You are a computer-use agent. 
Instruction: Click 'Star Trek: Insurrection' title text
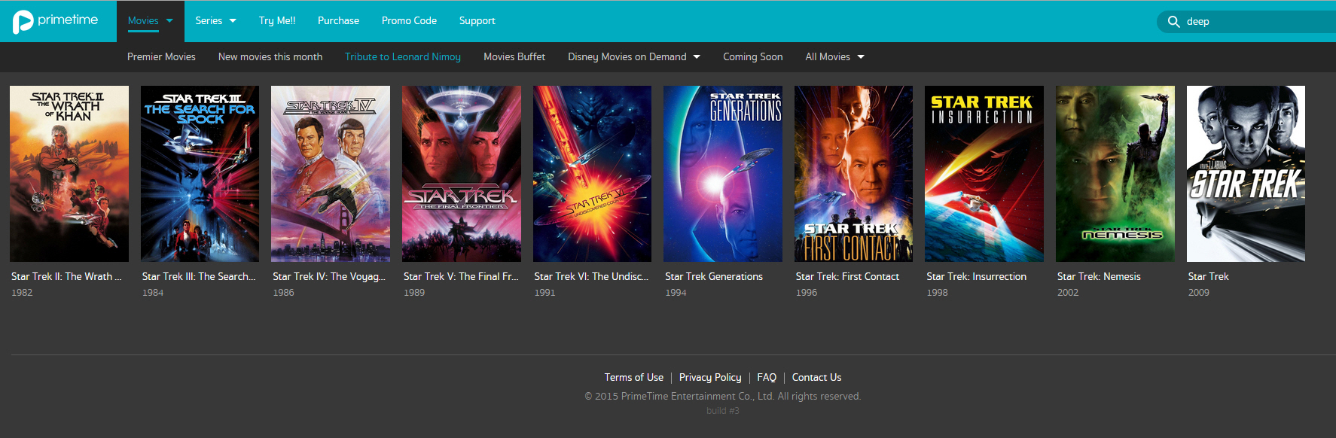[976, 277]
